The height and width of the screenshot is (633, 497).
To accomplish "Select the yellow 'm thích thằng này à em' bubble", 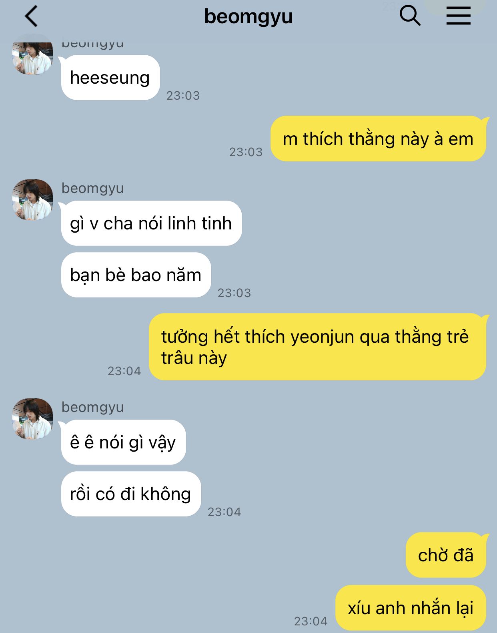I will click(378, 139).
